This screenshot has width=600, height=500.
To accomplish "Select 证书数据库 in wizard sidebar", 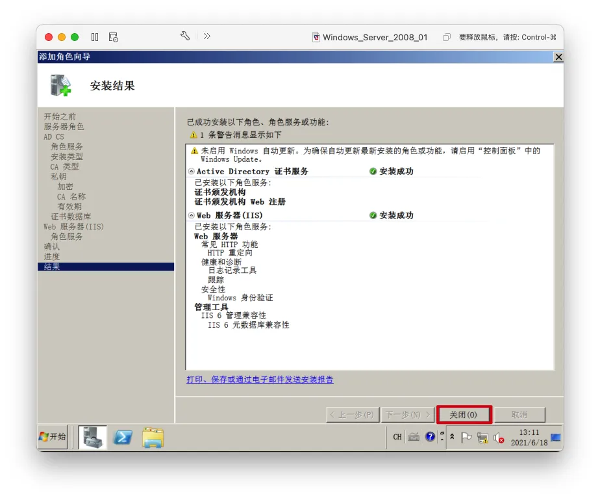I will [x=71, y=217].
